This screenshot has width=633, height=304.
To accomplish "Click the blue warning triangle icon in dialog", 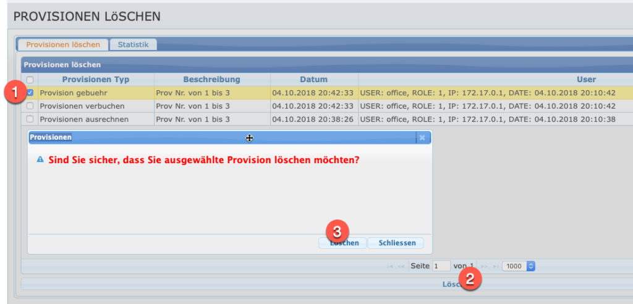I will [x=40, y=159].
